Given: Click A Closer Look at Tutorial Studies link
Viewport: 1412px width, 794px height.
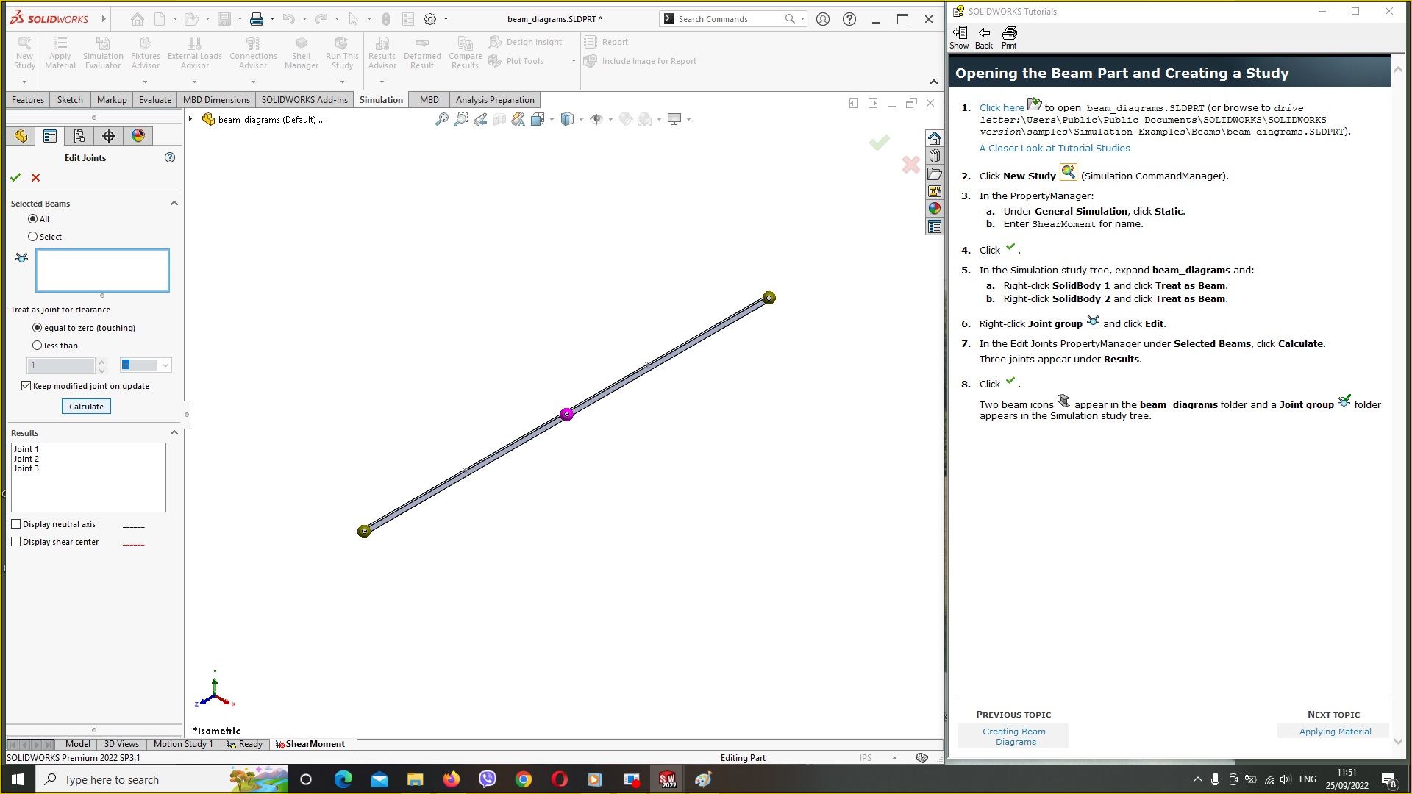Looking at the screenshot, I should (x=1055, y=147).
